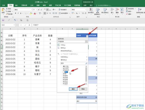The image size is (145, 110).
Task: Open More Sort Options
Action: pyautogui.click(x=73, y=51)
